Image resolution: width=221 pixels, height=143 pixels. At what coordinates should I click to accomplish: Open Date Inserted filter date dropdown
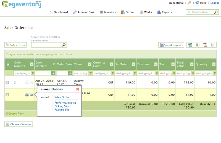(53, 73)
